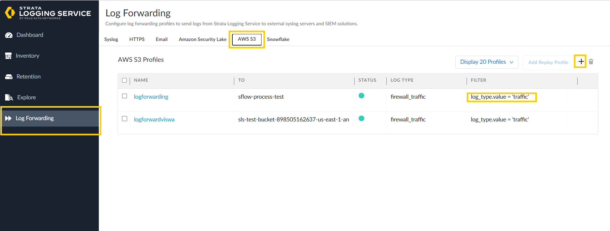Viewport: 610px width, 231px height.
Task: Click the sls-test-bucket-898505162637-us-east-1-an cell
Action: tap(294, 120)
